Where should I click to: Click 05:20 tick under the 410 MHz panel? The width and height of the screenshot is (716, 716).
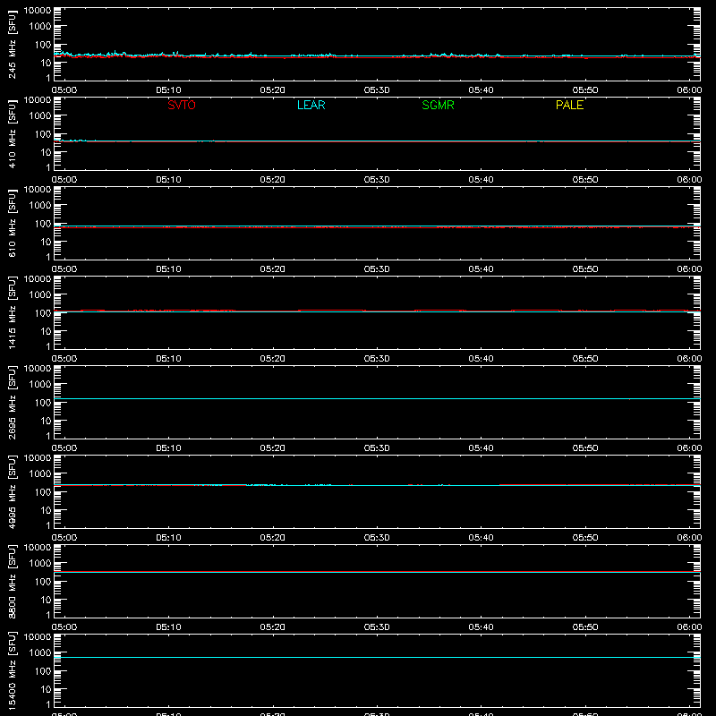click(x=273, y=180)
